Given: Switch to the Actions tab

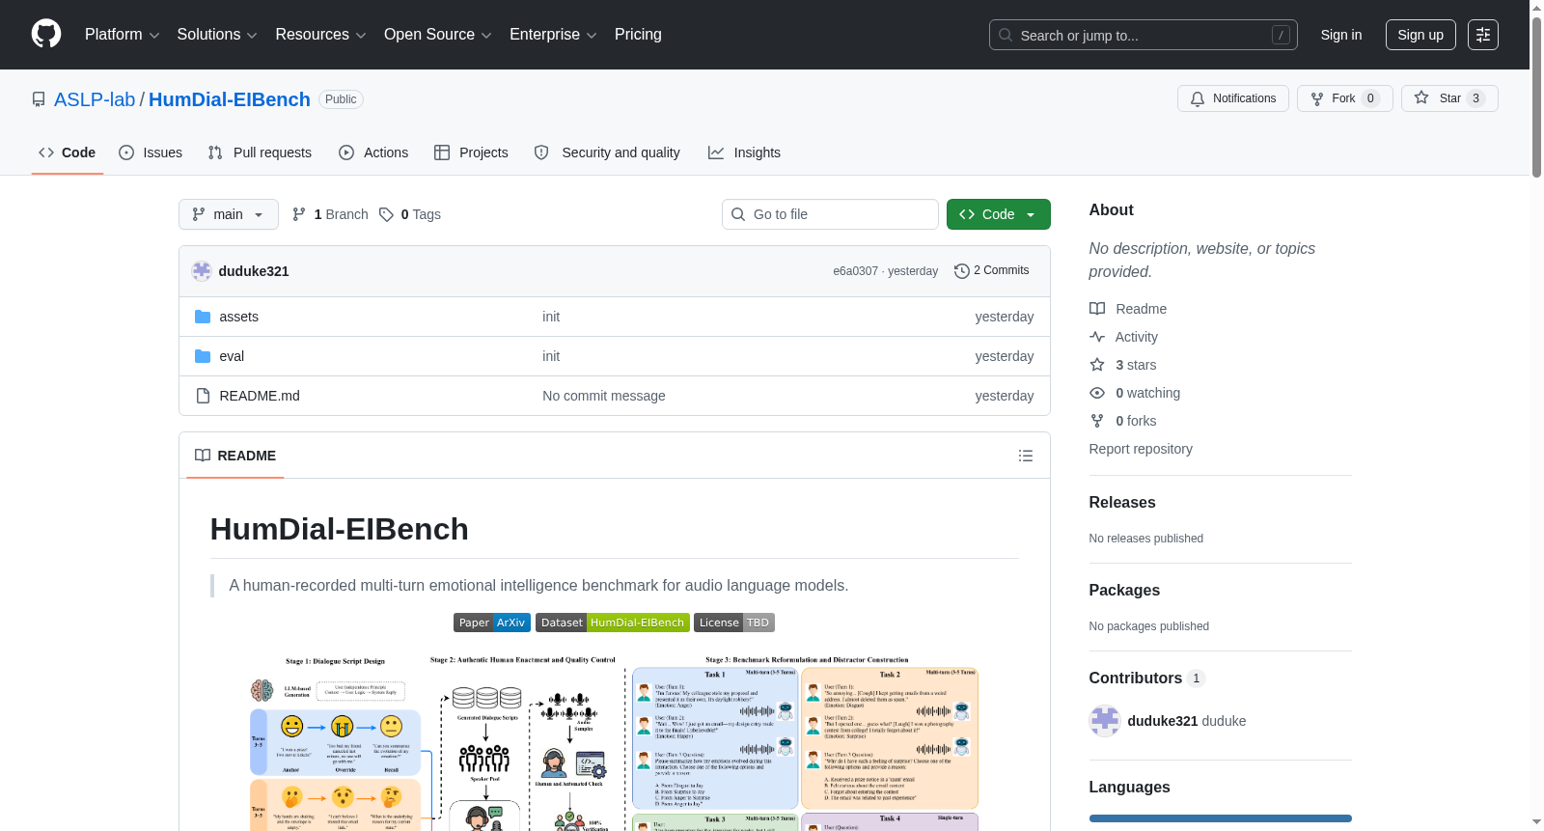Looking at the screenshot, I should click(x=373, y=152).
